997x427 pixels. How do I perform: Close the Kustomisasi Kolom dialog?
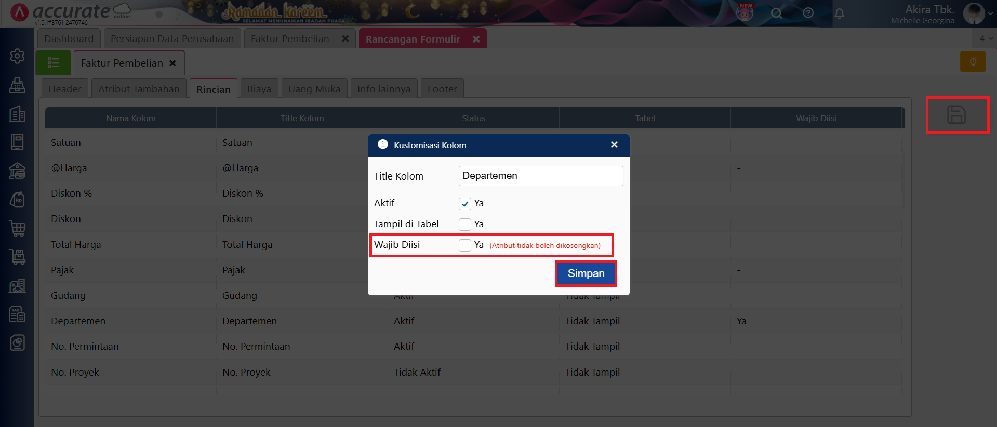[614, 145]
